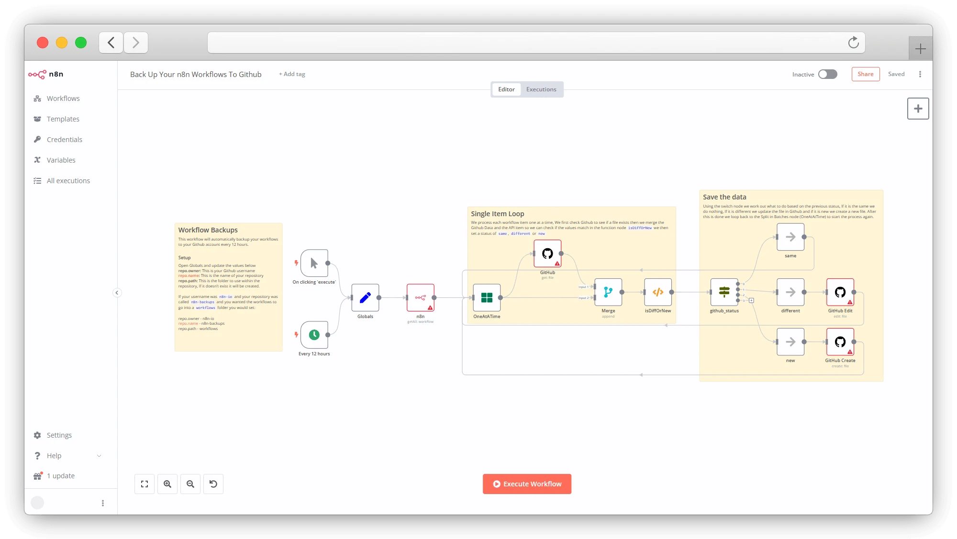957x539 pixels.
Task: Click Add tag next to the title
Action: point(292,74)
